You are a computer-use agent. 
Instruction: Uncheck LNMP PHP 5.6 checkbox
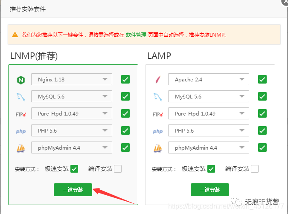125,130
